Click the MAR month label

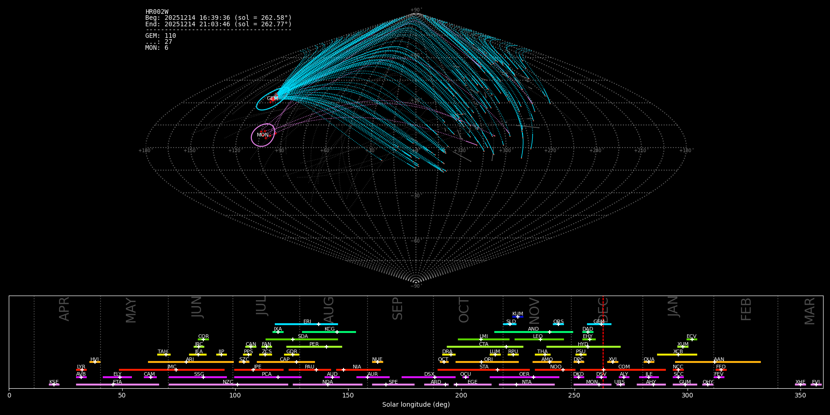810,311
